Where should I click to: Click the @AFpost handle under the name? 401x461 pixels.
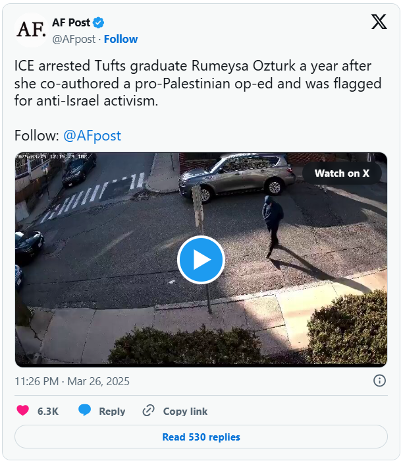(73, 39)
